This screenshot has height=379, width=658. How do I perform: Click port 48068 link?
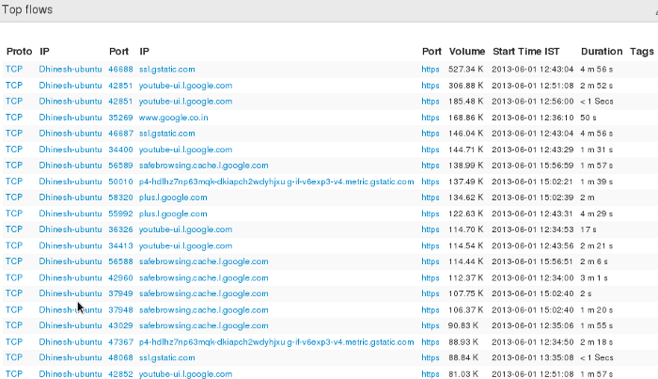pos(120,358)
